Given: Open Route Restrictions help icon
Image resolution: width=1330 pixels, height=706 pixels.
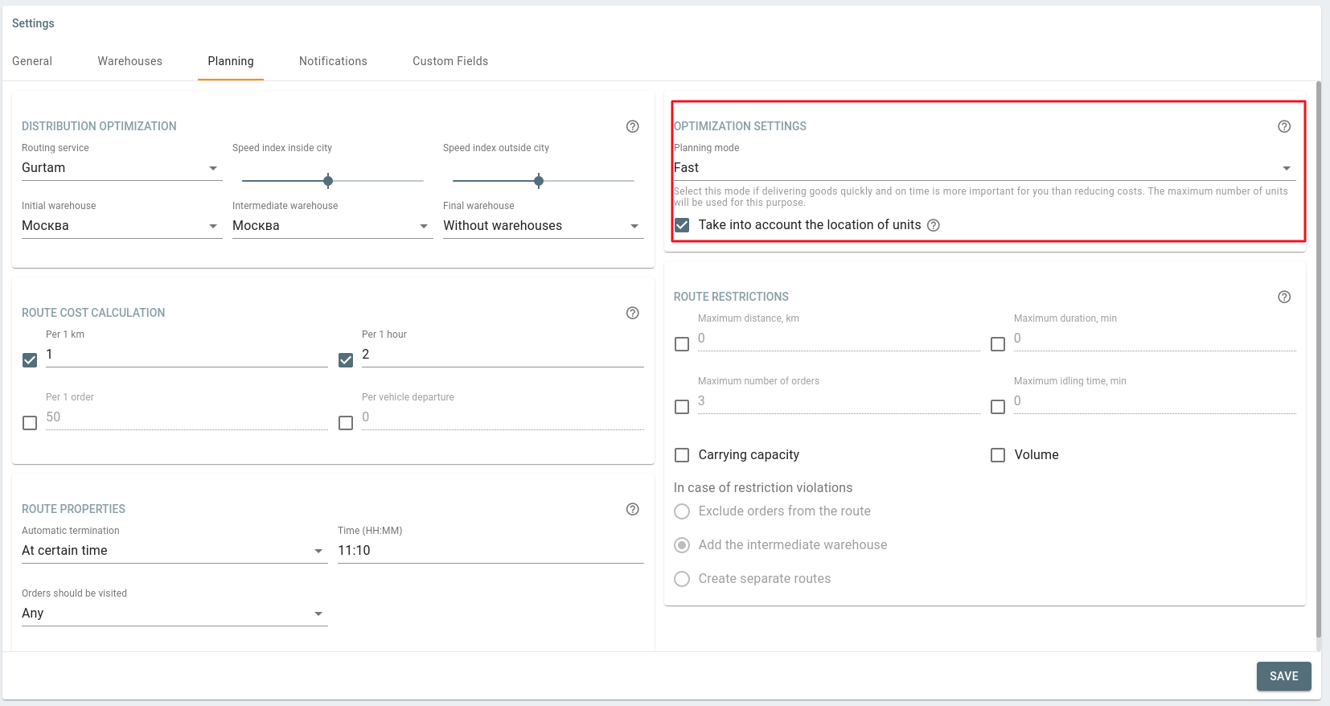Looking at the screenshot, I should coord(1284,297).
